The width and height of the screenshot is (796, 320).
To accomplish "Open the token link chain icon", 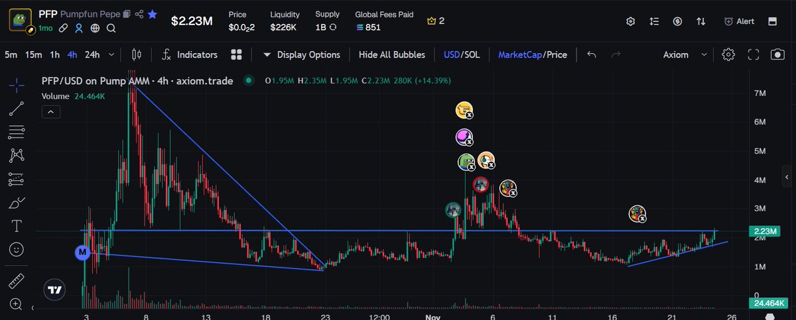I will pos(63,28).
